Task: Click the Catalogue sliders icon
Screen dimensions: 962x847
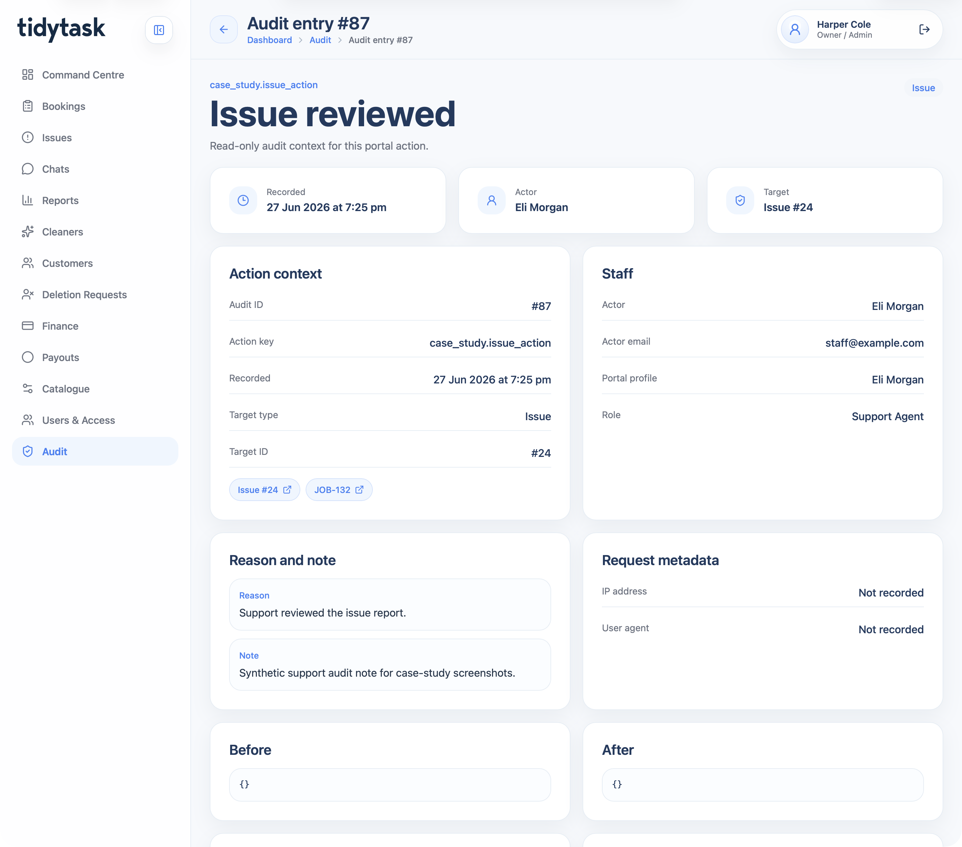Action: 28,389
